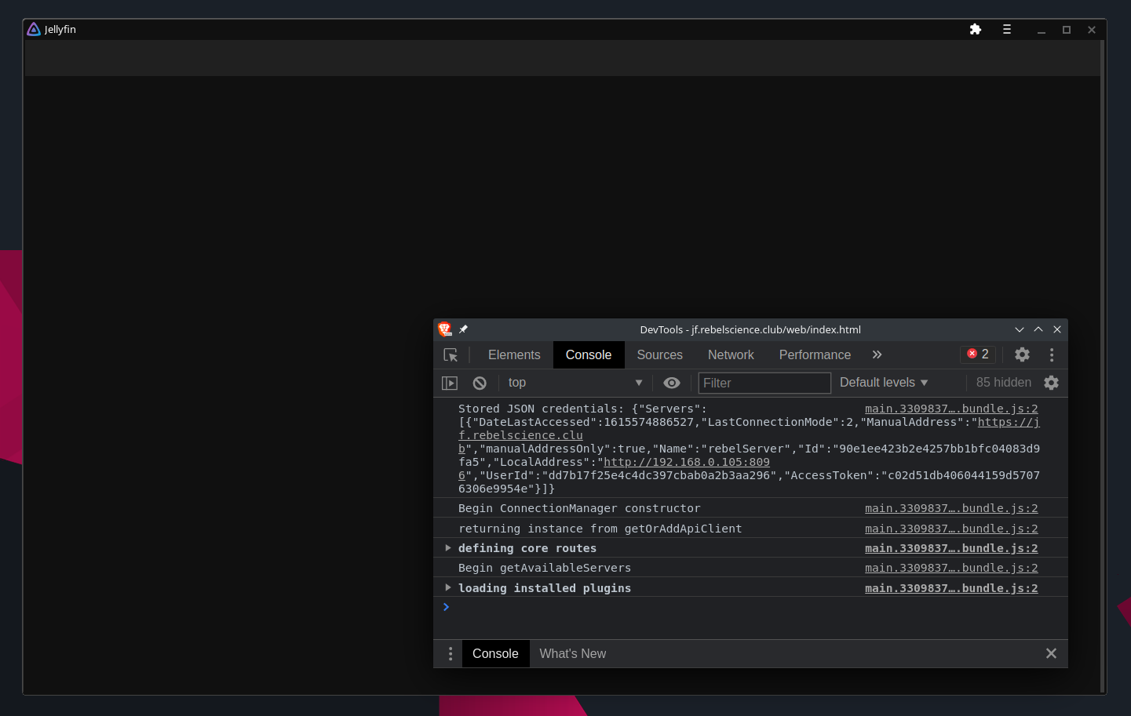Expand the loading installed plugins message
The height and width of the screenshot is (716, 1131).
tap(447, 587)
